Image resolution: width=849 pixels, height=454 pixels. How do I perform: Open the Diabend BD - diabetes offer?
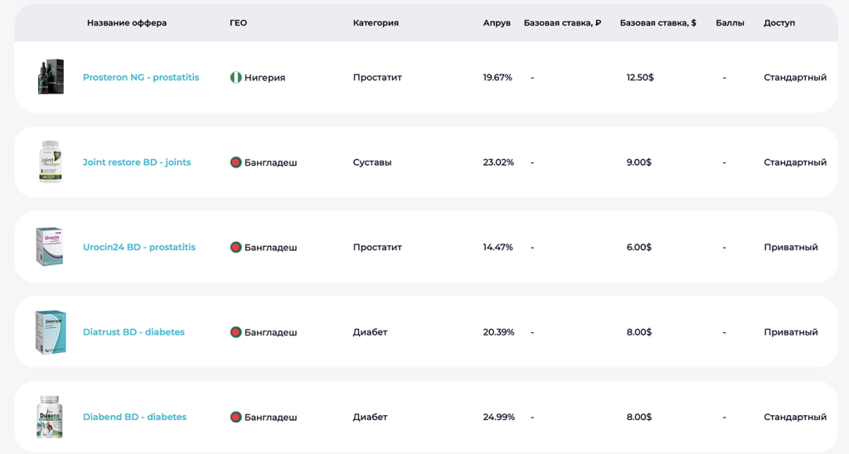134,418
